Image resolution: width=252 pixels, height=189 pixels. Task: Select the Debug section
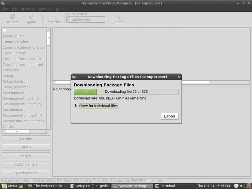pos(24,76)
